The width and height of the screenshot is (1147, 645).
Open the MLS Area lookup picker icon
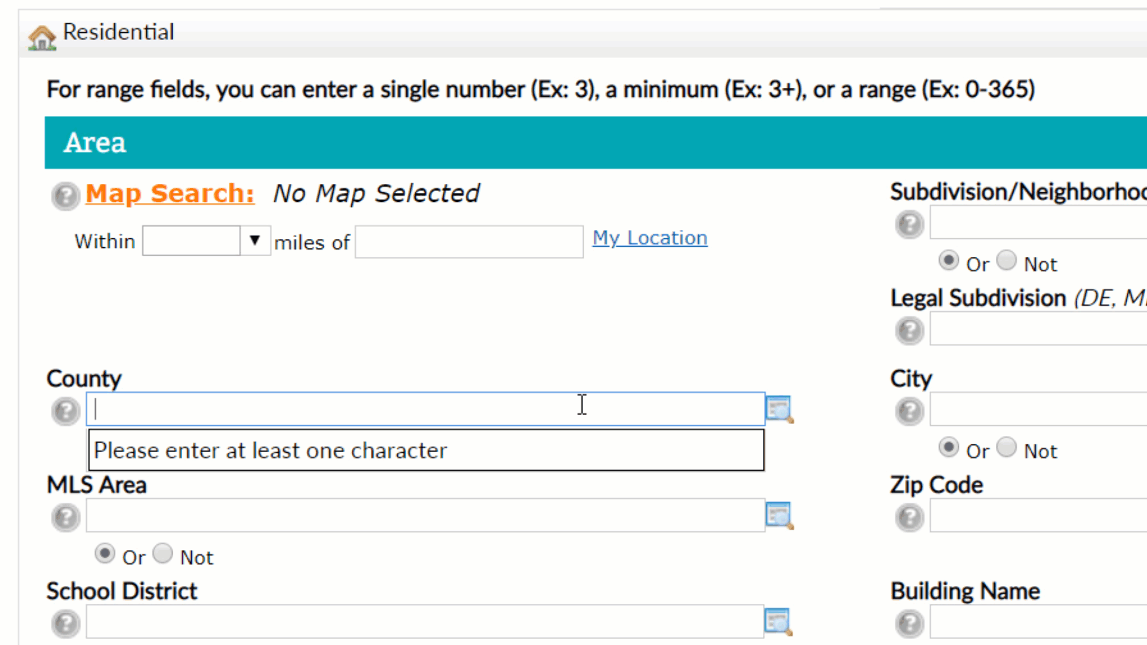779,515
